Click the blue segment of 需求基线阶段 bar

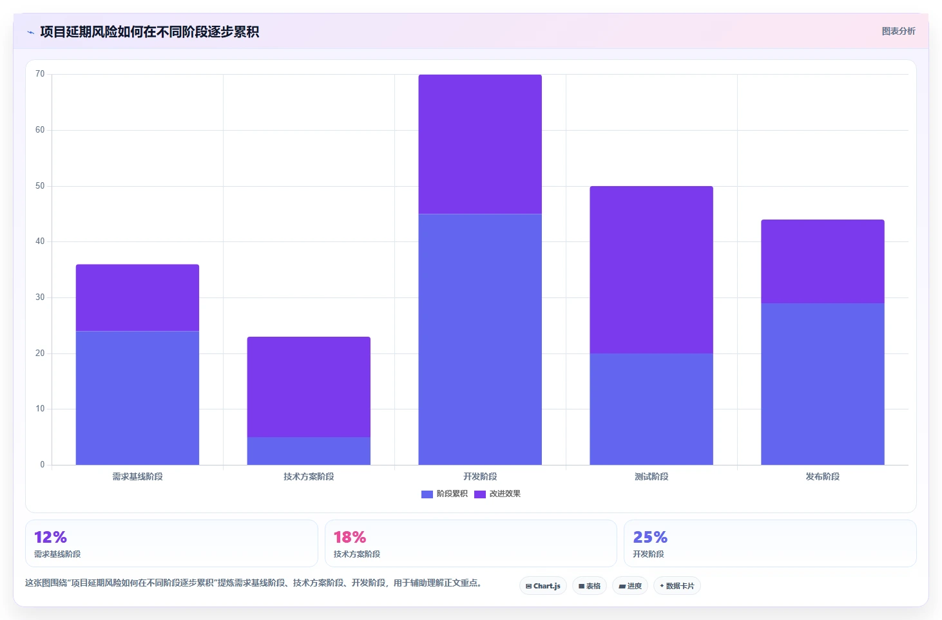point(137,398)
